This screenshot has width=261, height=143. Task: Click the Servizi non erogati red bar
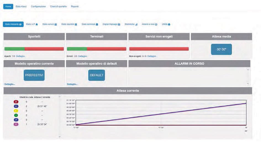click(x=159, y=49)
